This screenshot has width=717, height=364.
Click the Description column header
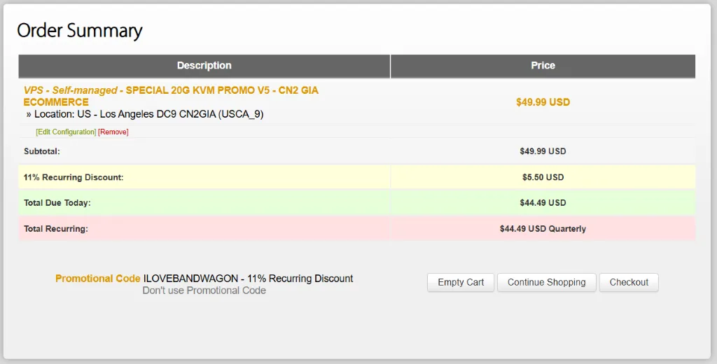tap(204, 66)
